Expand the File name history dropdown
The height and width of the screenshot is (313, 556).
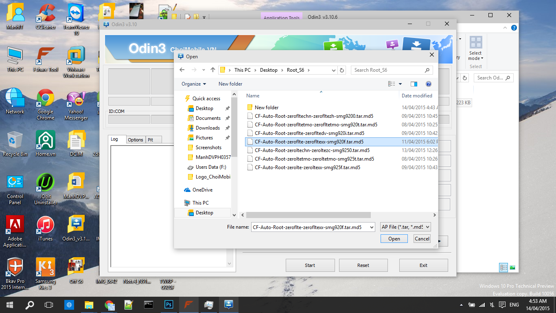371,227
